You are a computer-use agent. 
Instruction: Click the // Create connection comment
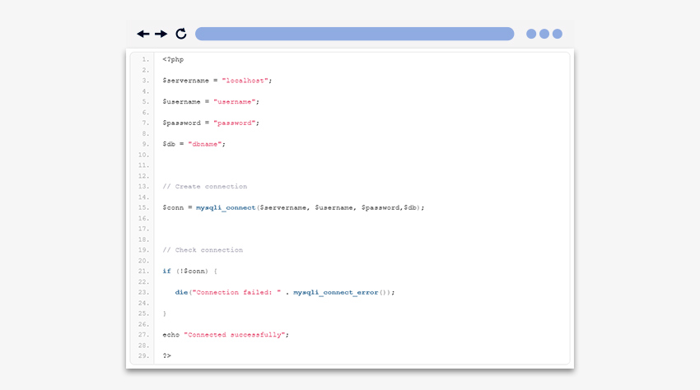click(x=205, y=187)
